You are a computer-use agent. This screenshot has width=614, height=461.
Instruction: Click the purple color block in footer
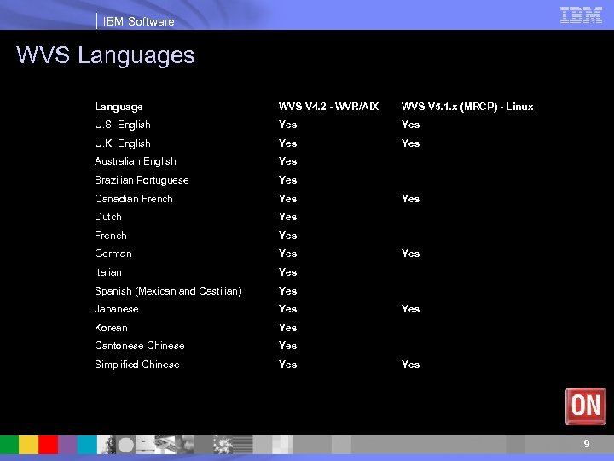tap(67, 445)
